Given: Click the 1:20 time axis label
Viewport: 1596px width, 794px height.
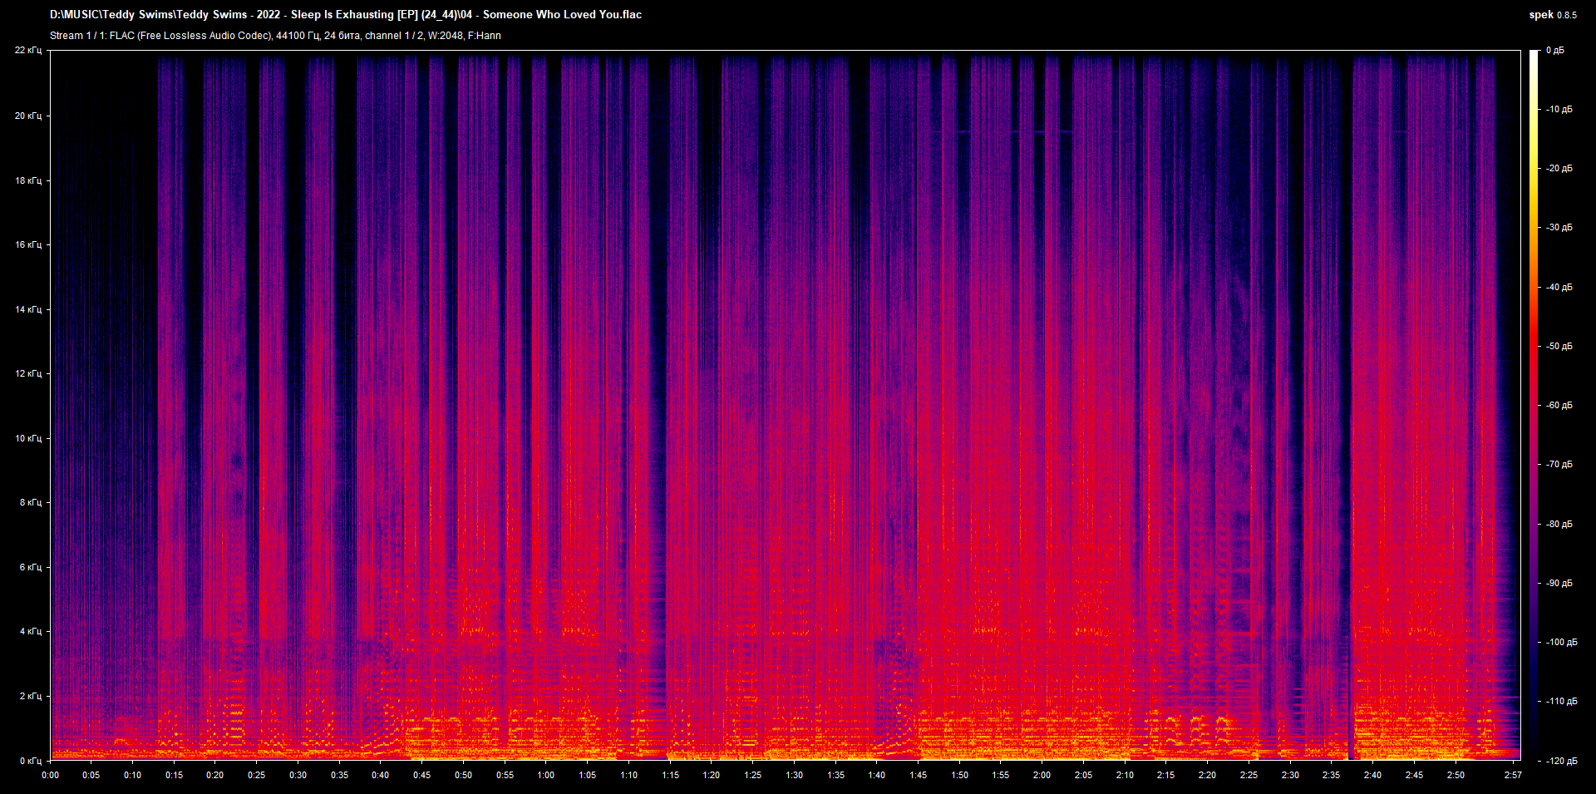Looking at the screenshot, I should [712, 775].
